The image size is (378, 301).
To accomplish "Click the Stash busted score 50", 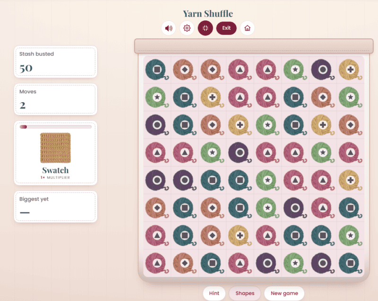I will click(26, 68).
